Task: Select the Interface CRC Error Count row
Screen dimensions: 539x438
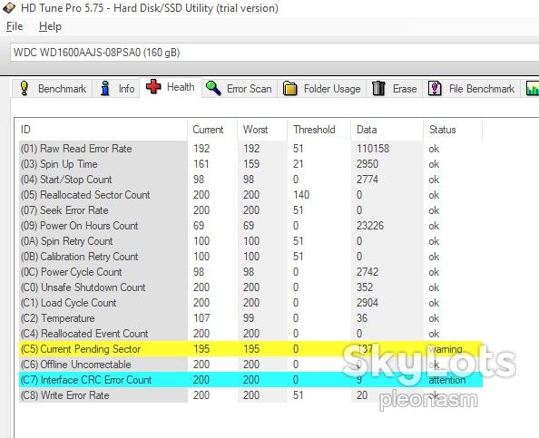Action: click(250, 380)
